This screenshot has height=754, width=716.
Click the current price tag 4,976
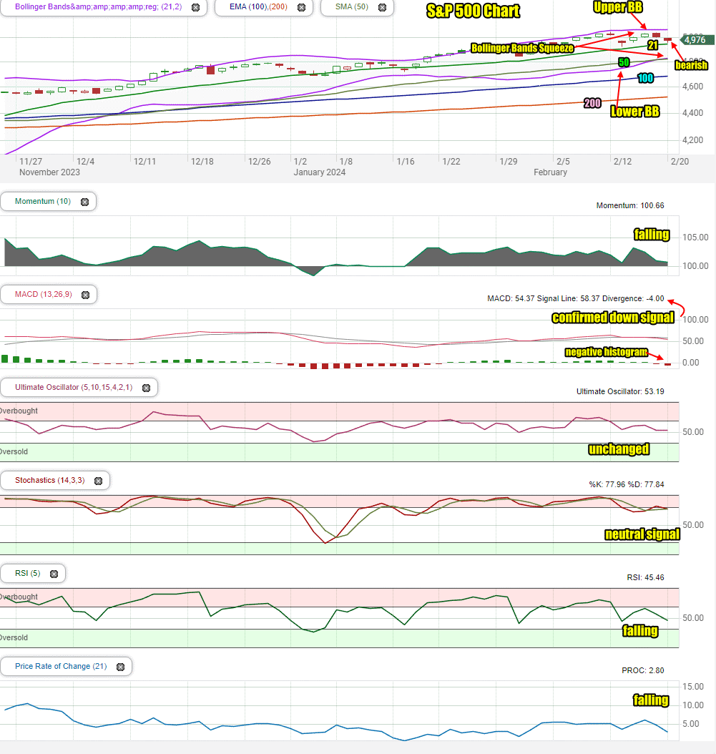click(x=695, y=40)
